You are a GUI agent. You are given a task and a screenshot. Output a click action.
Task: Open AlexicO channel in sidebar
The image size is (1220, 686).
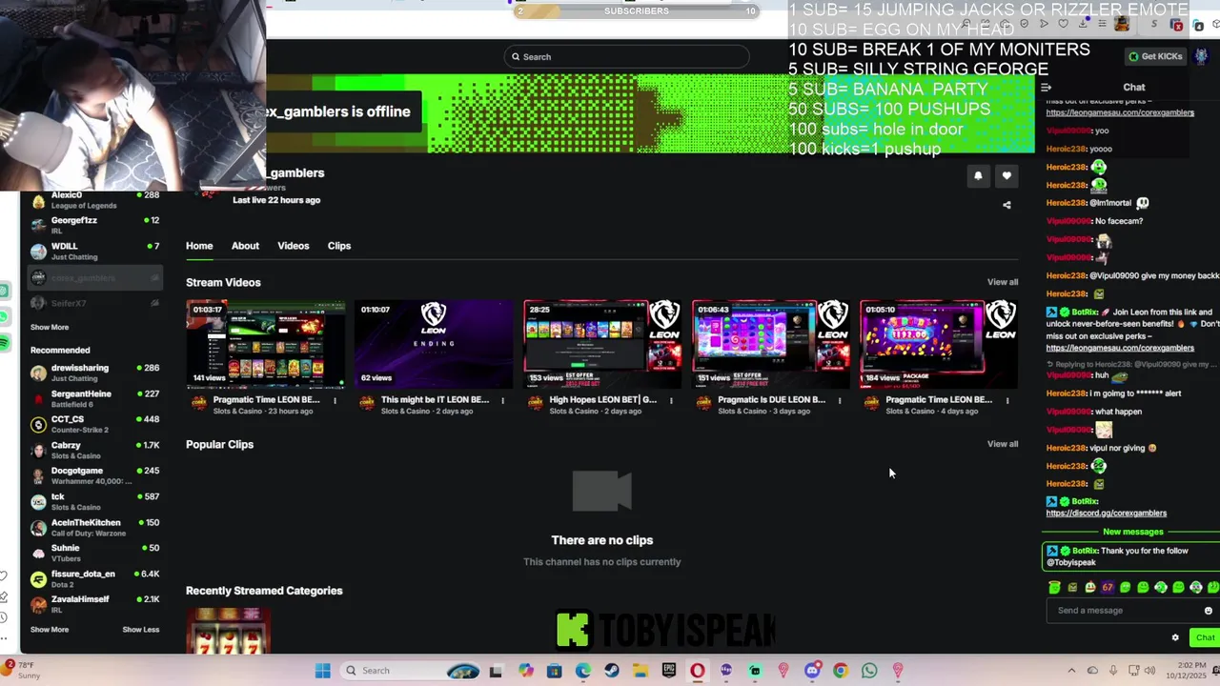[95, 199]
